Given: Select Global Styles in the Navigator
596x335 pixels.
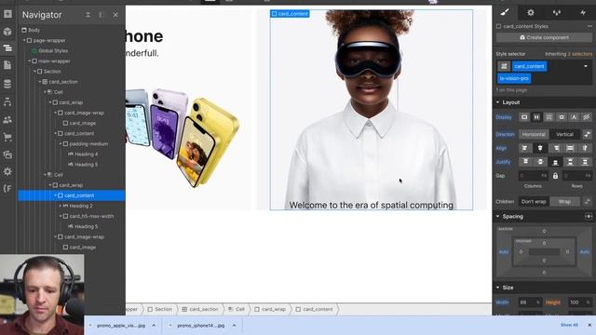Looking at the screenshot, I should pos(49,50).
